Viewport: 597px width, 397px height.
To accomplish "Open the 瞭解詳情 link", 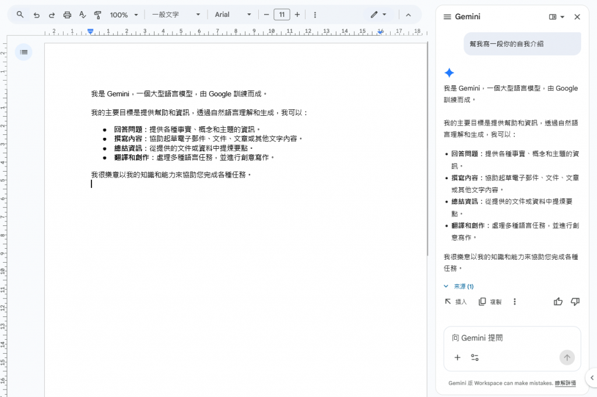I will (x=566, y=383).
